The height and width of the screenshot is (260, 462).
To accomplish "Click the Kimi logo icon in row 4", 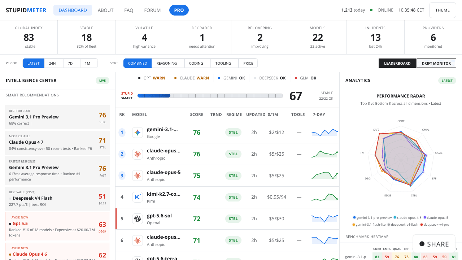I will [x=138, y=197].
